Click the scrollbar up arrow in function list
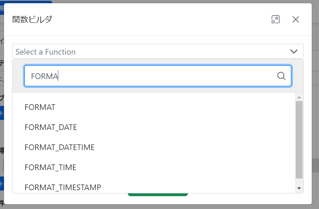The width and height of the screenshot is (319, 209). click(299, 97)
